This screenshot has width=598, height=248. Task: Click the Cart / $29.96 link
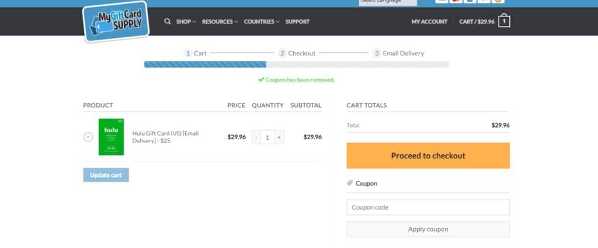coord(477,22)
